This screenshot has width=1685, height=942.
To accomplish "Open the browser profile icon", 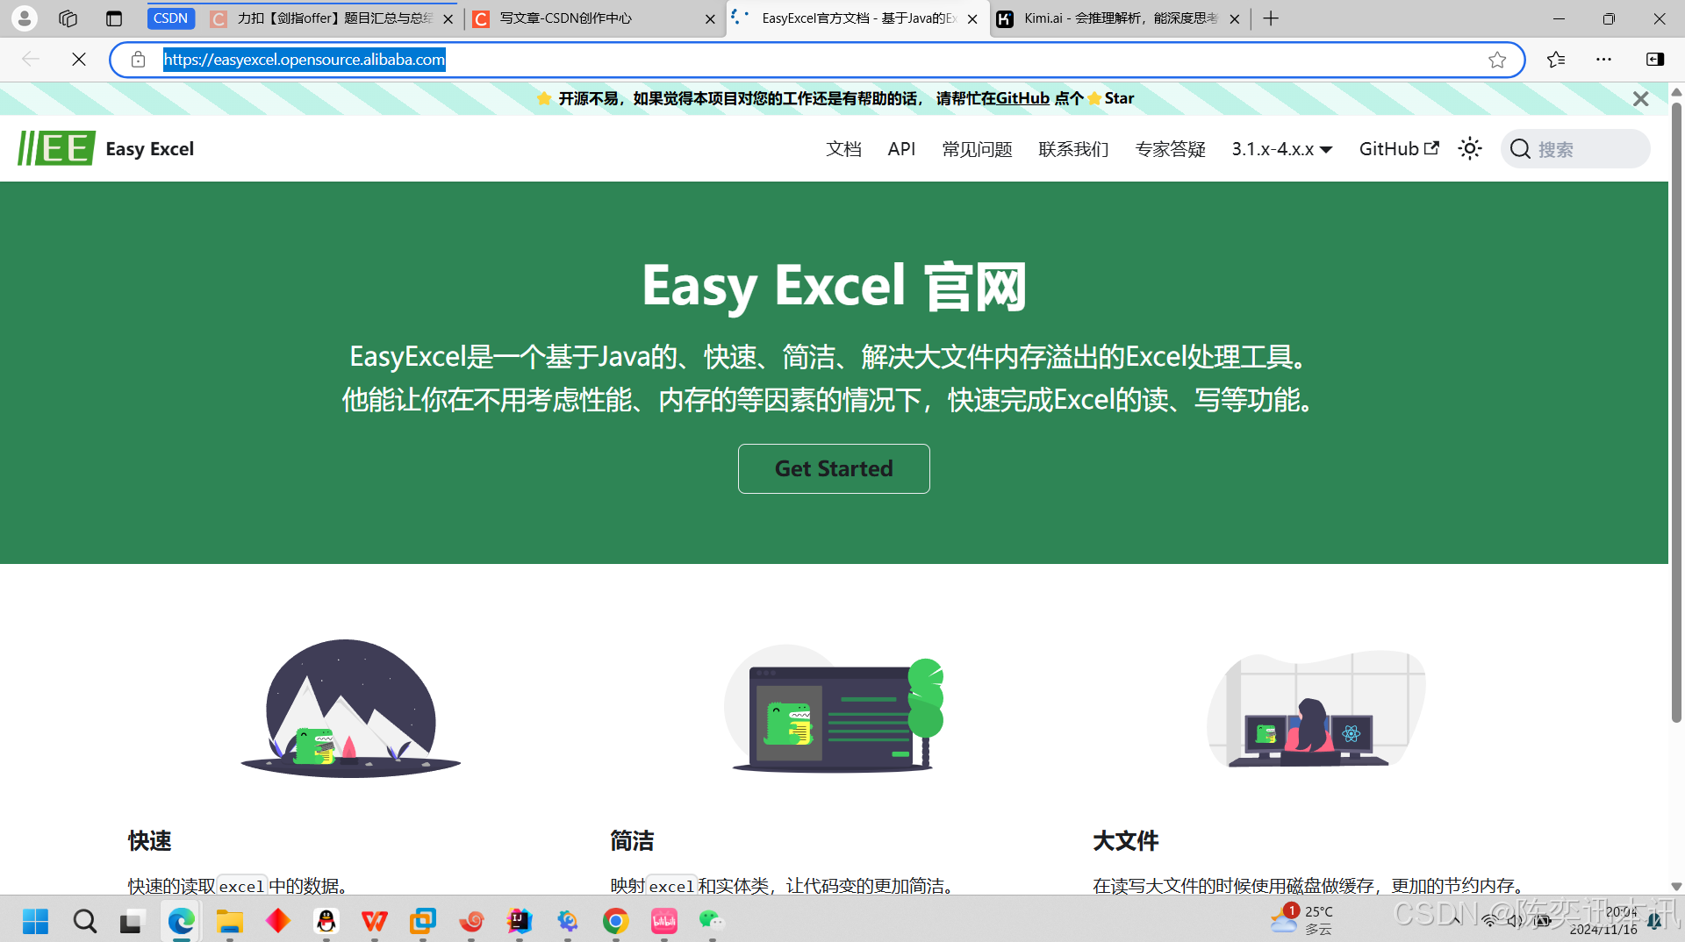I will [x=25, y=18].
